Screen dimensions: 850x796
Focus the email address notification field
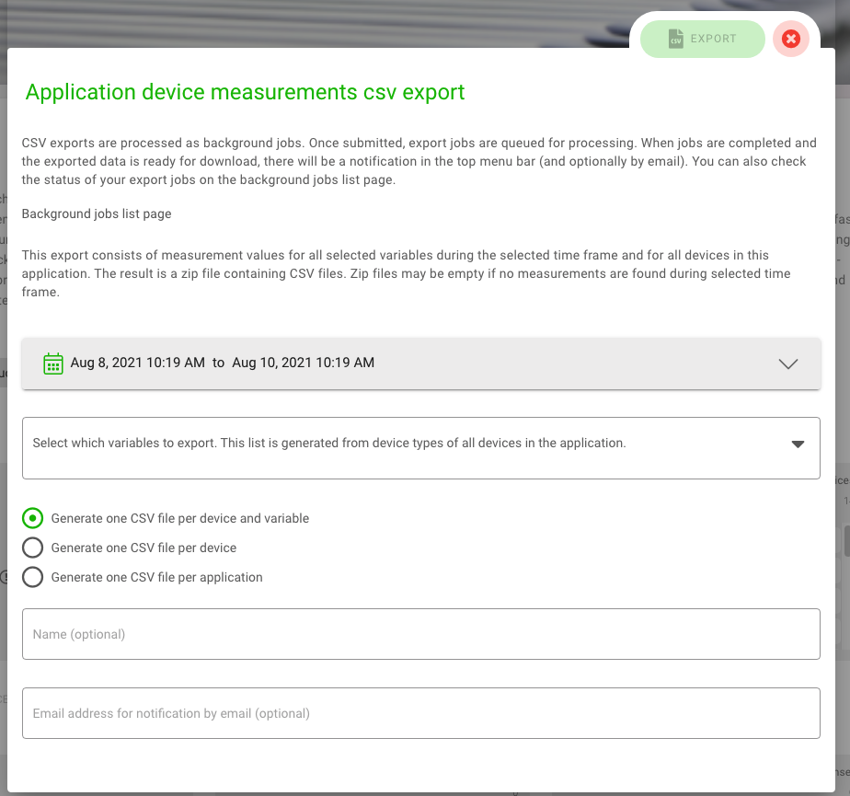click(x=420, y=713)
